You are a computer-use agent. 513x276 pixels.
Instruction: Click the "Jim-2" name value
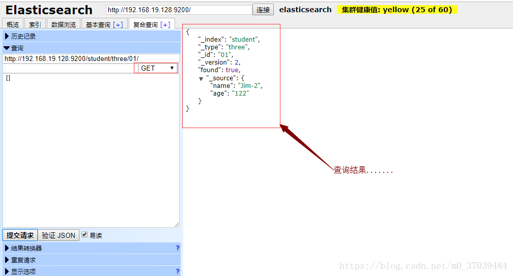(x=249, y=85)
